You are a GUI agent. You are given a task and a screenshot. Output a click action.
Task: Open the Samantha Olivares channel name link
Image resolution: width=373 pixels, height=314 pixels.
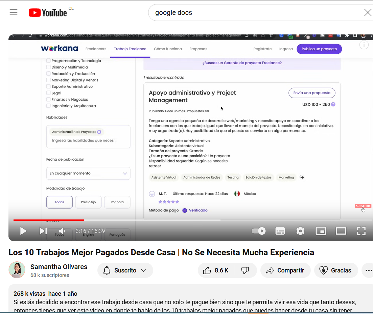coord(59,267)
